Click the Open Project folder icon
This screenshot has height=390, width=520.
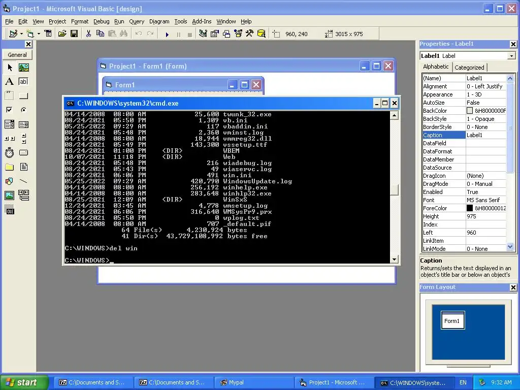click(x=62, y=34)
